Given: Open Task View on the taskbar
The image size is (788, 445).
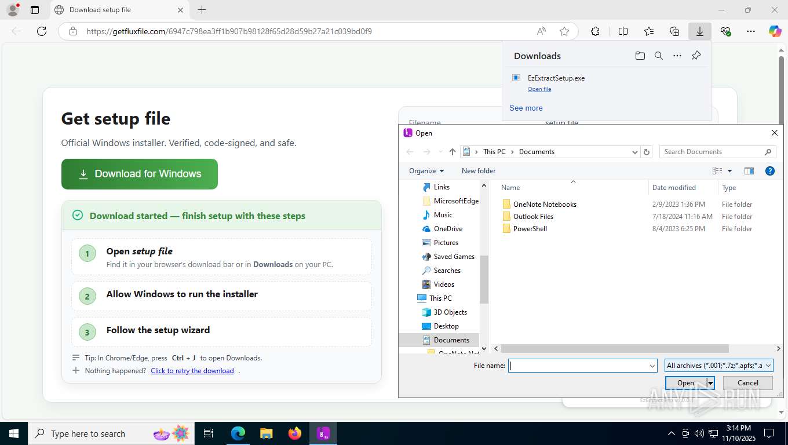Looking at the screenshot, I should [x=209, y=433].
